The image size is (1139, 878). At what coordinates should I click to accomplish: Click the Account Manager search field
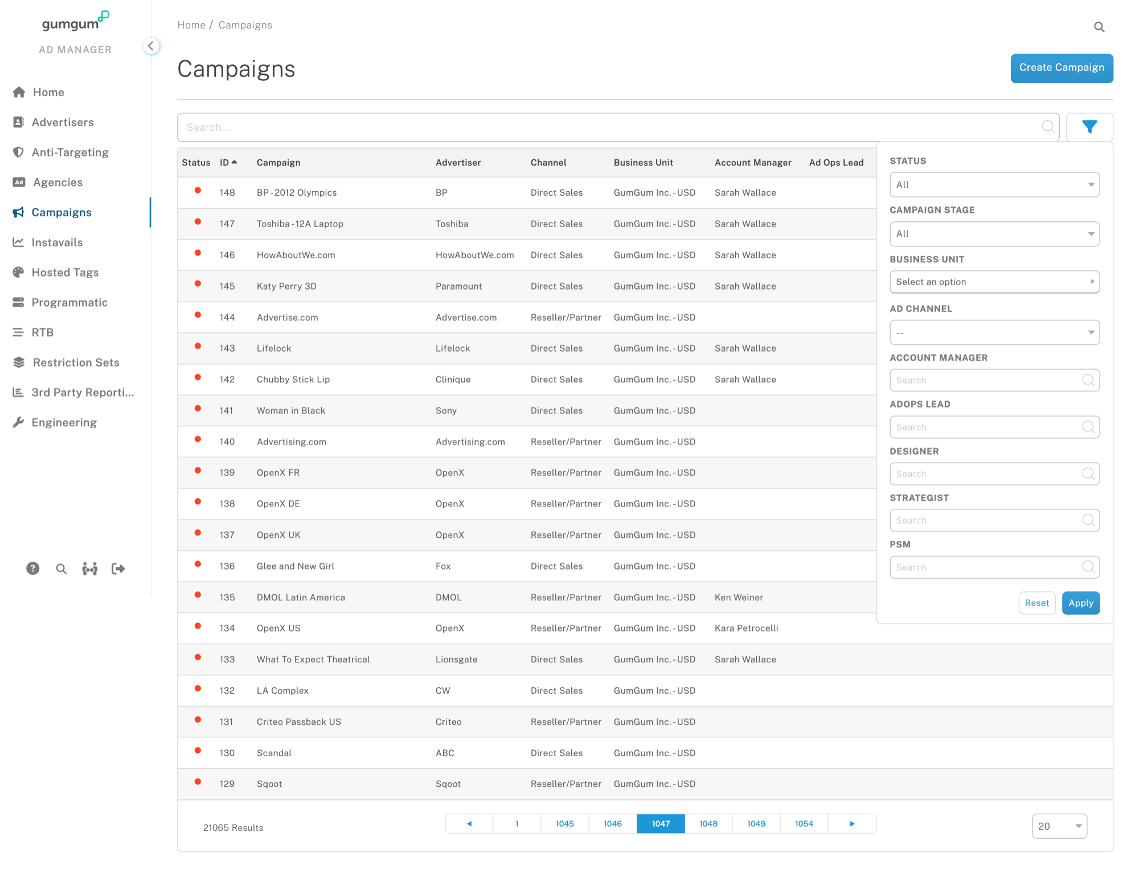tap(994, 380)
